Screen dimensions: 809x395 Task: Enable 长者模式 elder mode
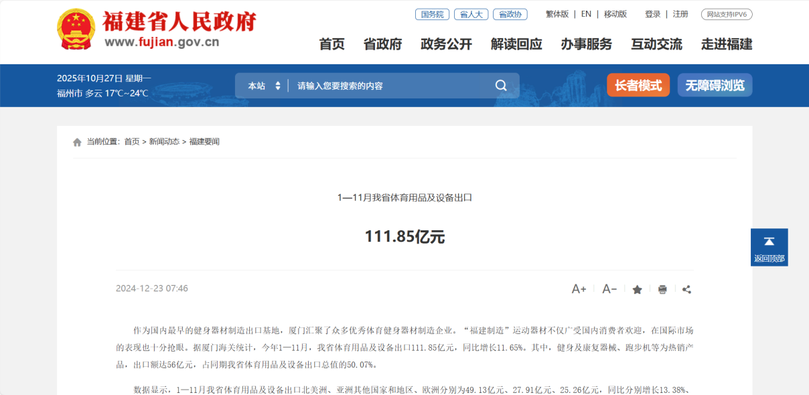point(638,86)
